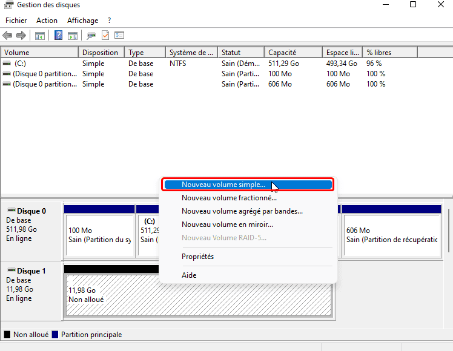The image size is (453, 351).
Task: Select the (C:) volume row
Action: tap(209, 63)
